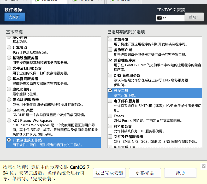
Task: Select GNOME 桌面 environment
Action: tap(9, 110)
